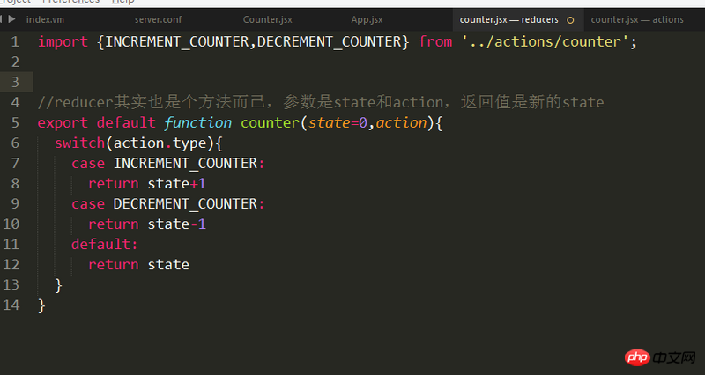Open the server.conf tab
The image size is (705, 375).
(x=160, y=19)
